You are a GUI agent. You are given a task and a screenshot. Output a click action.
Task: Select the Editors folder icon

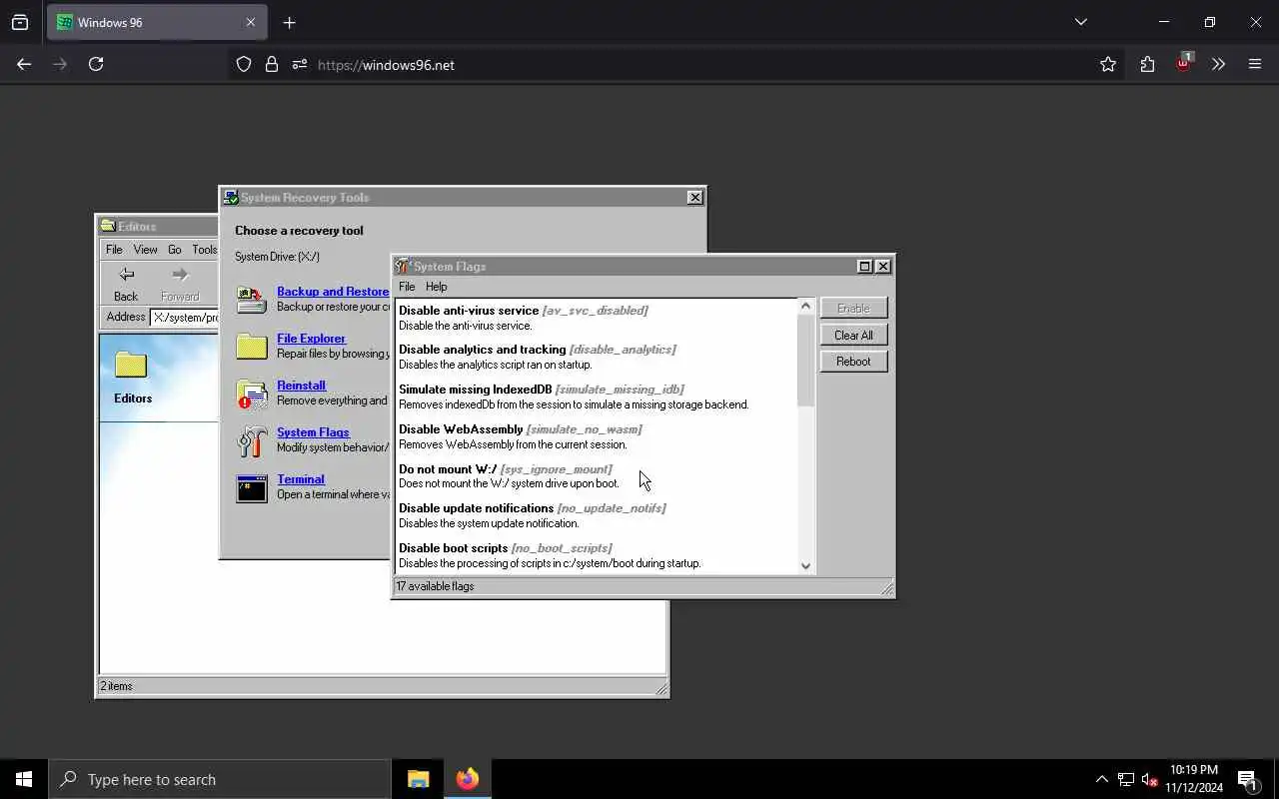point(131,365)
